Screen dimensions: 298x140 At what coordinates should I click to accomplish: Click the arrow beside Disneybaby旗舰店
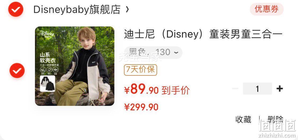pyautogui.click(x=127, y=9)
